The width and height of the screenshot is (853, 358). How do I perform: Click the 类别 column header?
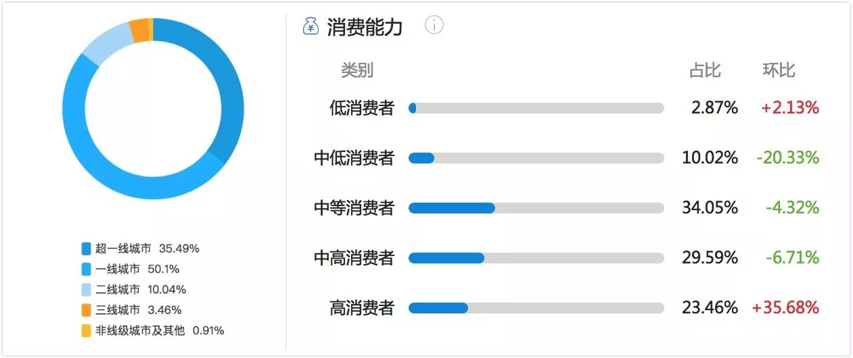(356, 70)
